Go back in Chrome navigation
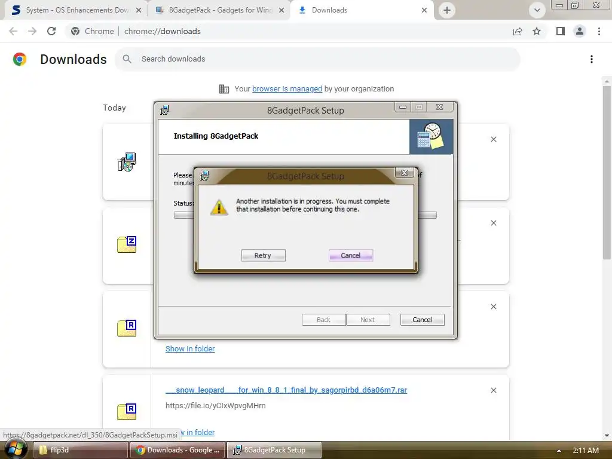The height and width of the screenshot is (459, 612). (13, 31)
